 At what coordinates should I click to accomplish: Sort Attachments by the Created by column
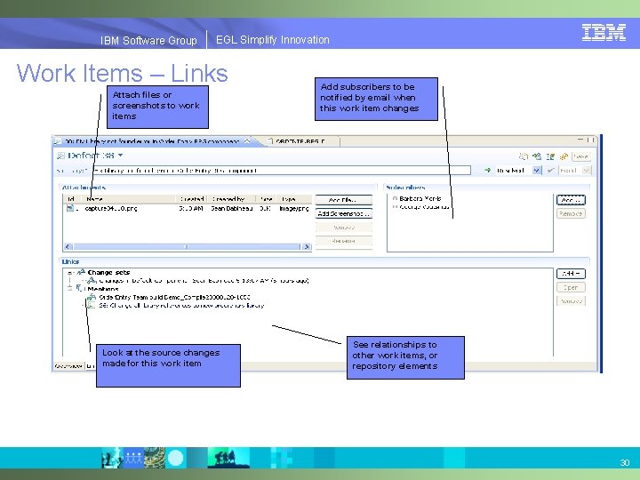[232, 199]
